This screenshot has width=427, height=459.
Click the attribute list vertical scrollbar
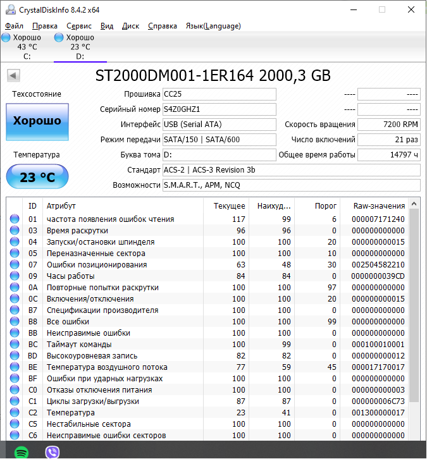(414, 303)
